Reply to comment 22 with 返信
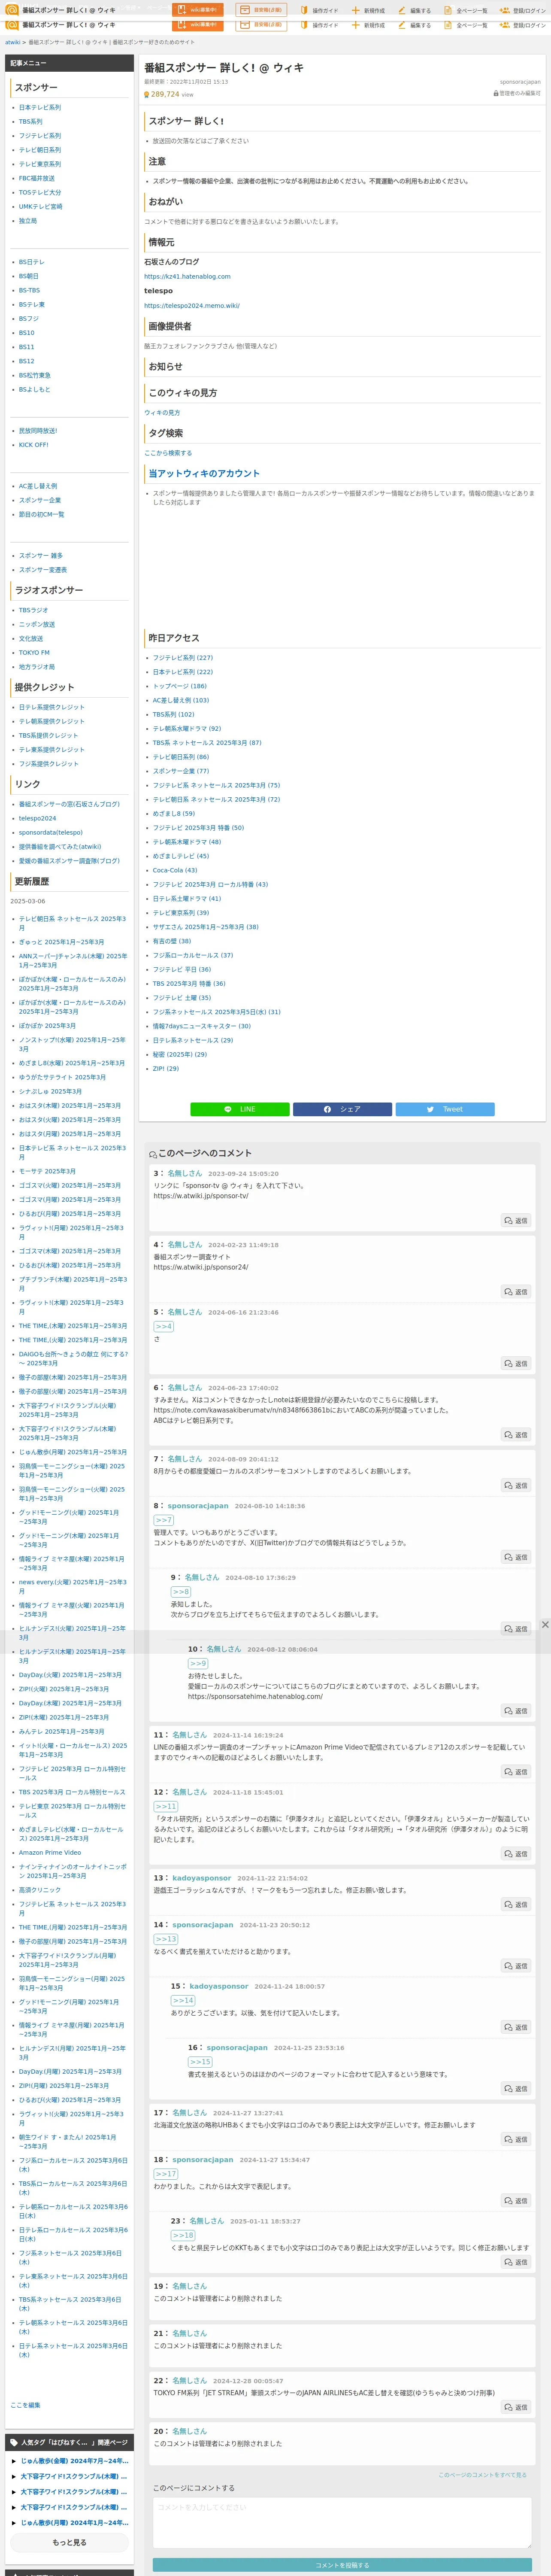The width and height of the screenshot is (551, 2576). (516, 2407)
